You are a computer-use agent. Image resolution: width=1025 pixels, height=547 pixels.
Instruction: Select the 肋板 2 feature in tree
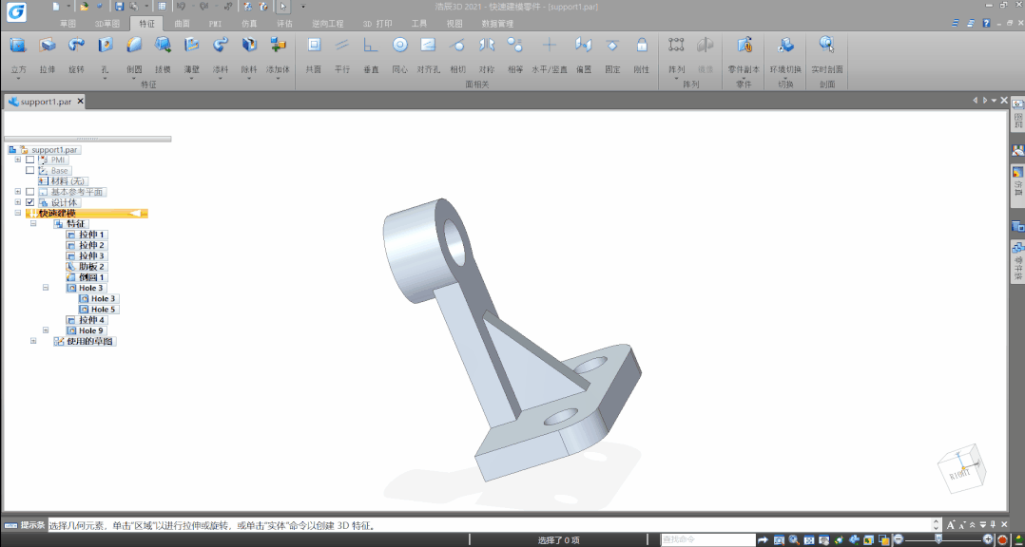pos(86,266)
